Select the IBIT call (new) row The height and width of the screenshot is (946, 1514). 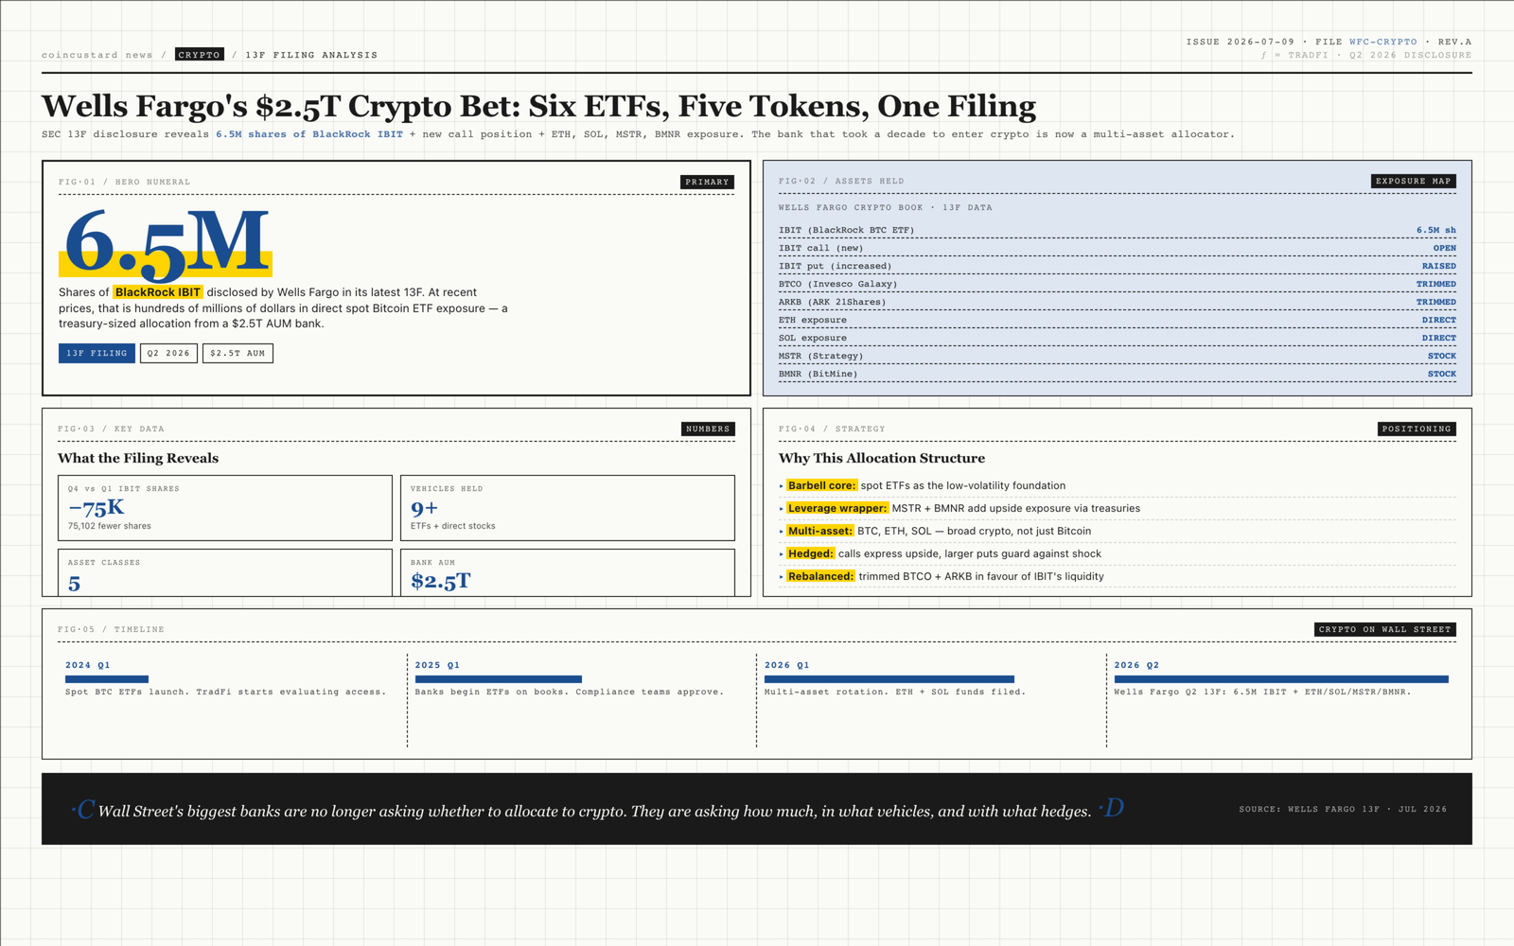(x=1117, y=248)
